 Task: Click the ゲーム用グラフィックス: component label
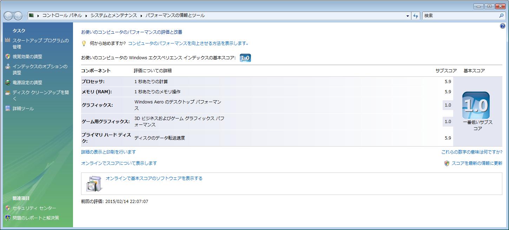pyautogui.click(x=105, y=122)
